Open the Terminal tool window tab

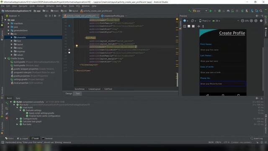[47, 138]
